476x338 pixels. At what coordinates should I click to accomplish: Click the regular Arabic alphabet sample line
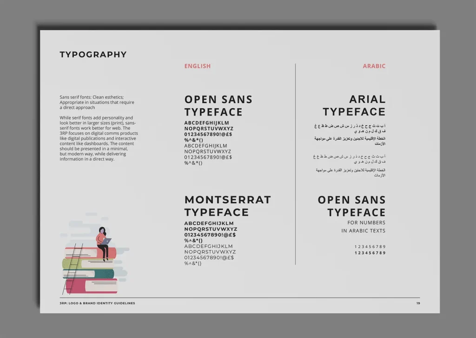click(350, 159)
